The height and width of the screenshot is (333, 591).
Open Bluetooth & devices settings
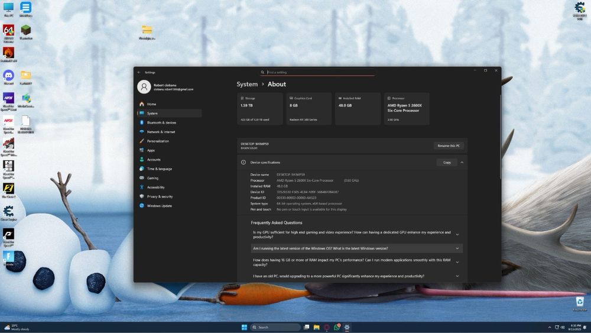169,122
